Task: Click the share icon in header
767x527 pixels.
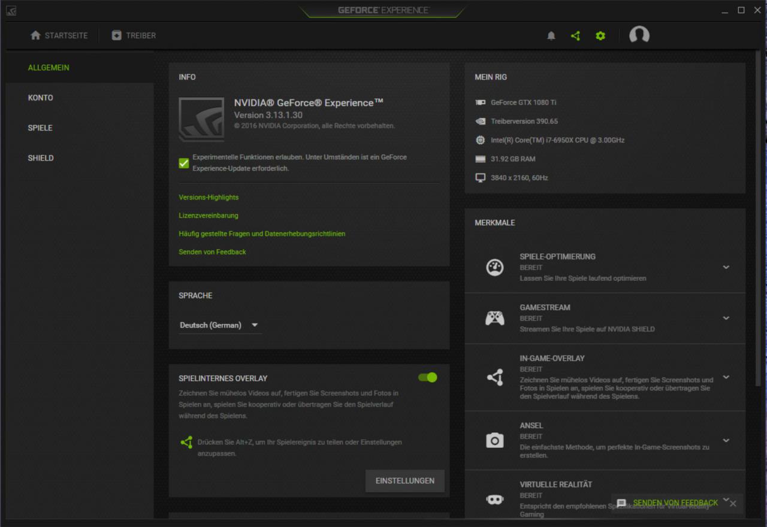Action: tap(576, 36)
